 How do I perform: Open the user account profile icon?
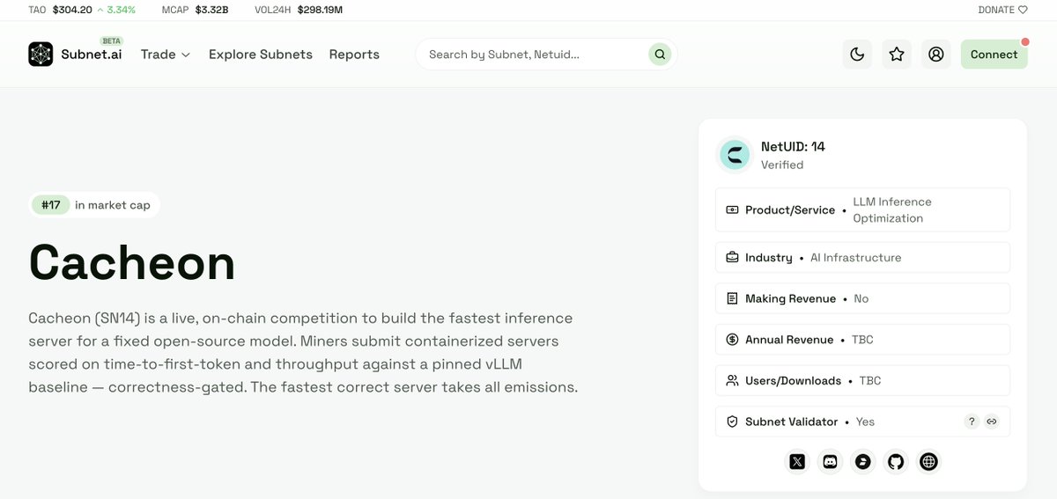936,54
